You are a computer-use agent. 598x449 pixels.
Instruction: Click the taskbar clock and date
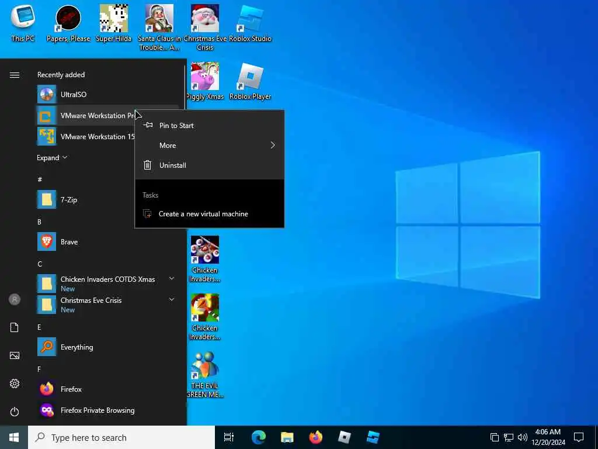click(548, 437)
